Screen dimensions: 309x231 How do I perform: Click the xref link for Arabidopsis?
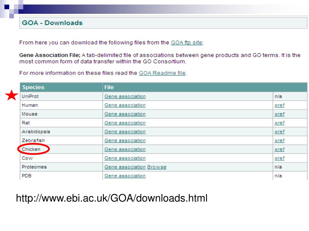(279, 132)
